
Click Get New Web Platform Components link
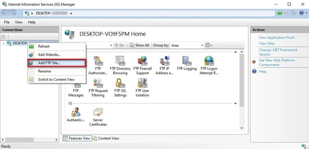click(x=277, y=62)
